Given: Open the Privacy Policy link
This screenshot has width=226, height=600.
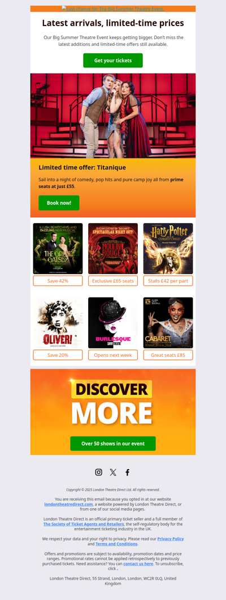Looking at the screenshot, I should pyautogui.click(x=171, y=539).
